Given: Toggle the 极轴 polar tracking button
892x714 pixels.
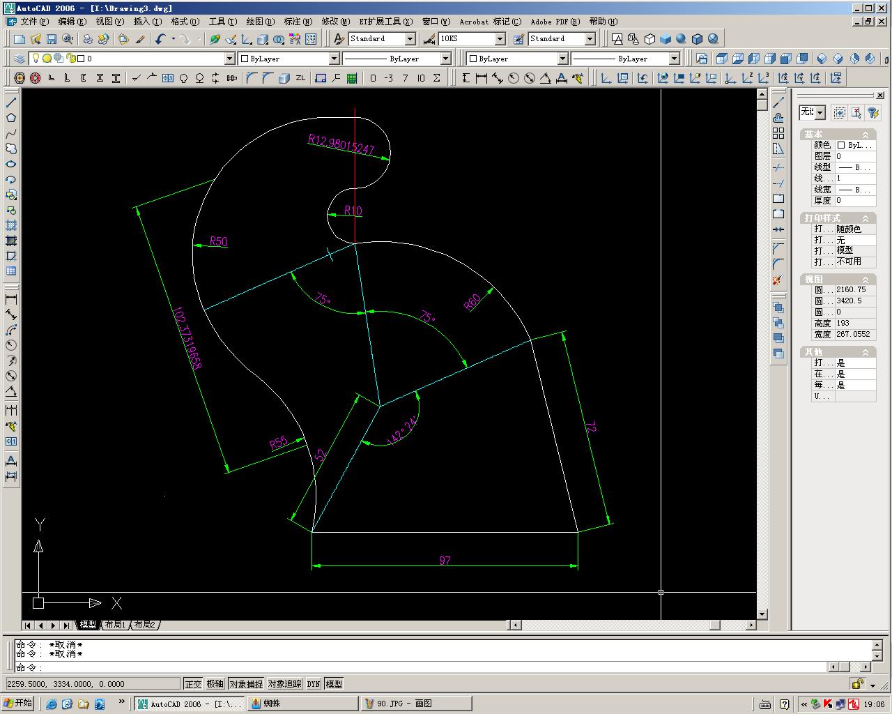Looking at the screenshot, I should [x=215, y=684].
